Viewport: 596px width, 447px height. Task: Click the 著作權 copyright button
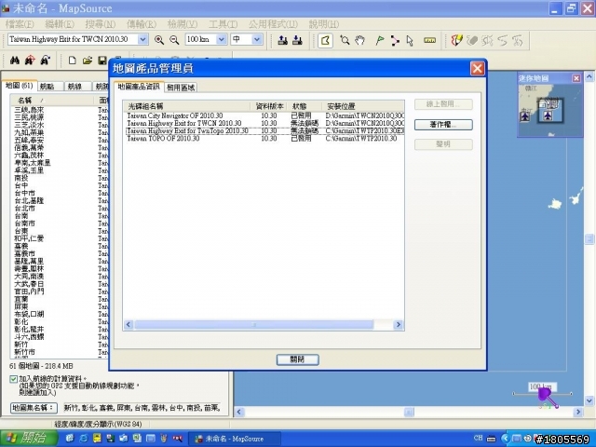tap(443, 125)
